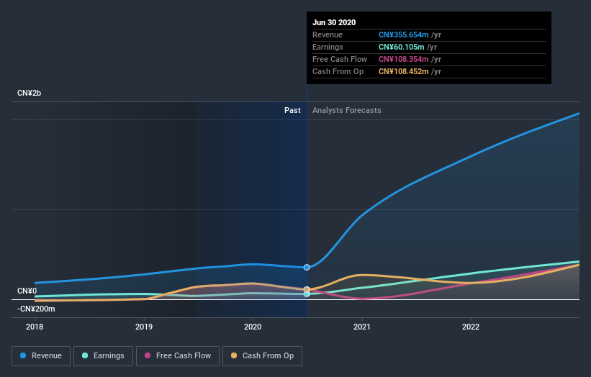Click the teal Earnings legend dot
Screen dimensions: 591x377
pos(85,355)
